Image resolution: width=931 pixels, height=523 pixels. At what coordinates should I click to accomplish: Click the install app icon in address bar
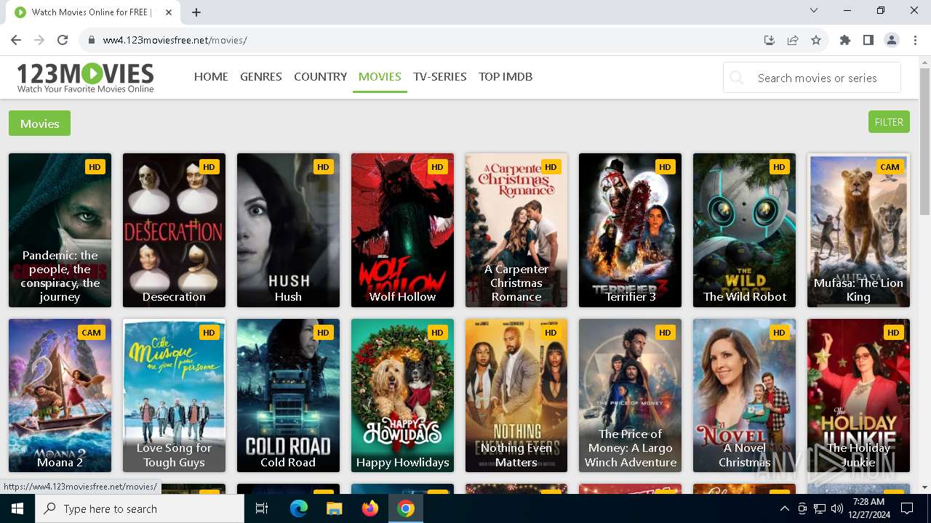click(770, 40)
